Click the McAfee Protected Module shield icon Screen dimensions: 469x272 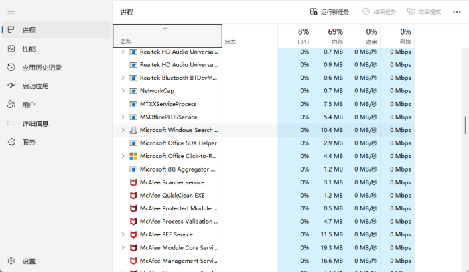(x=133, y=208)
